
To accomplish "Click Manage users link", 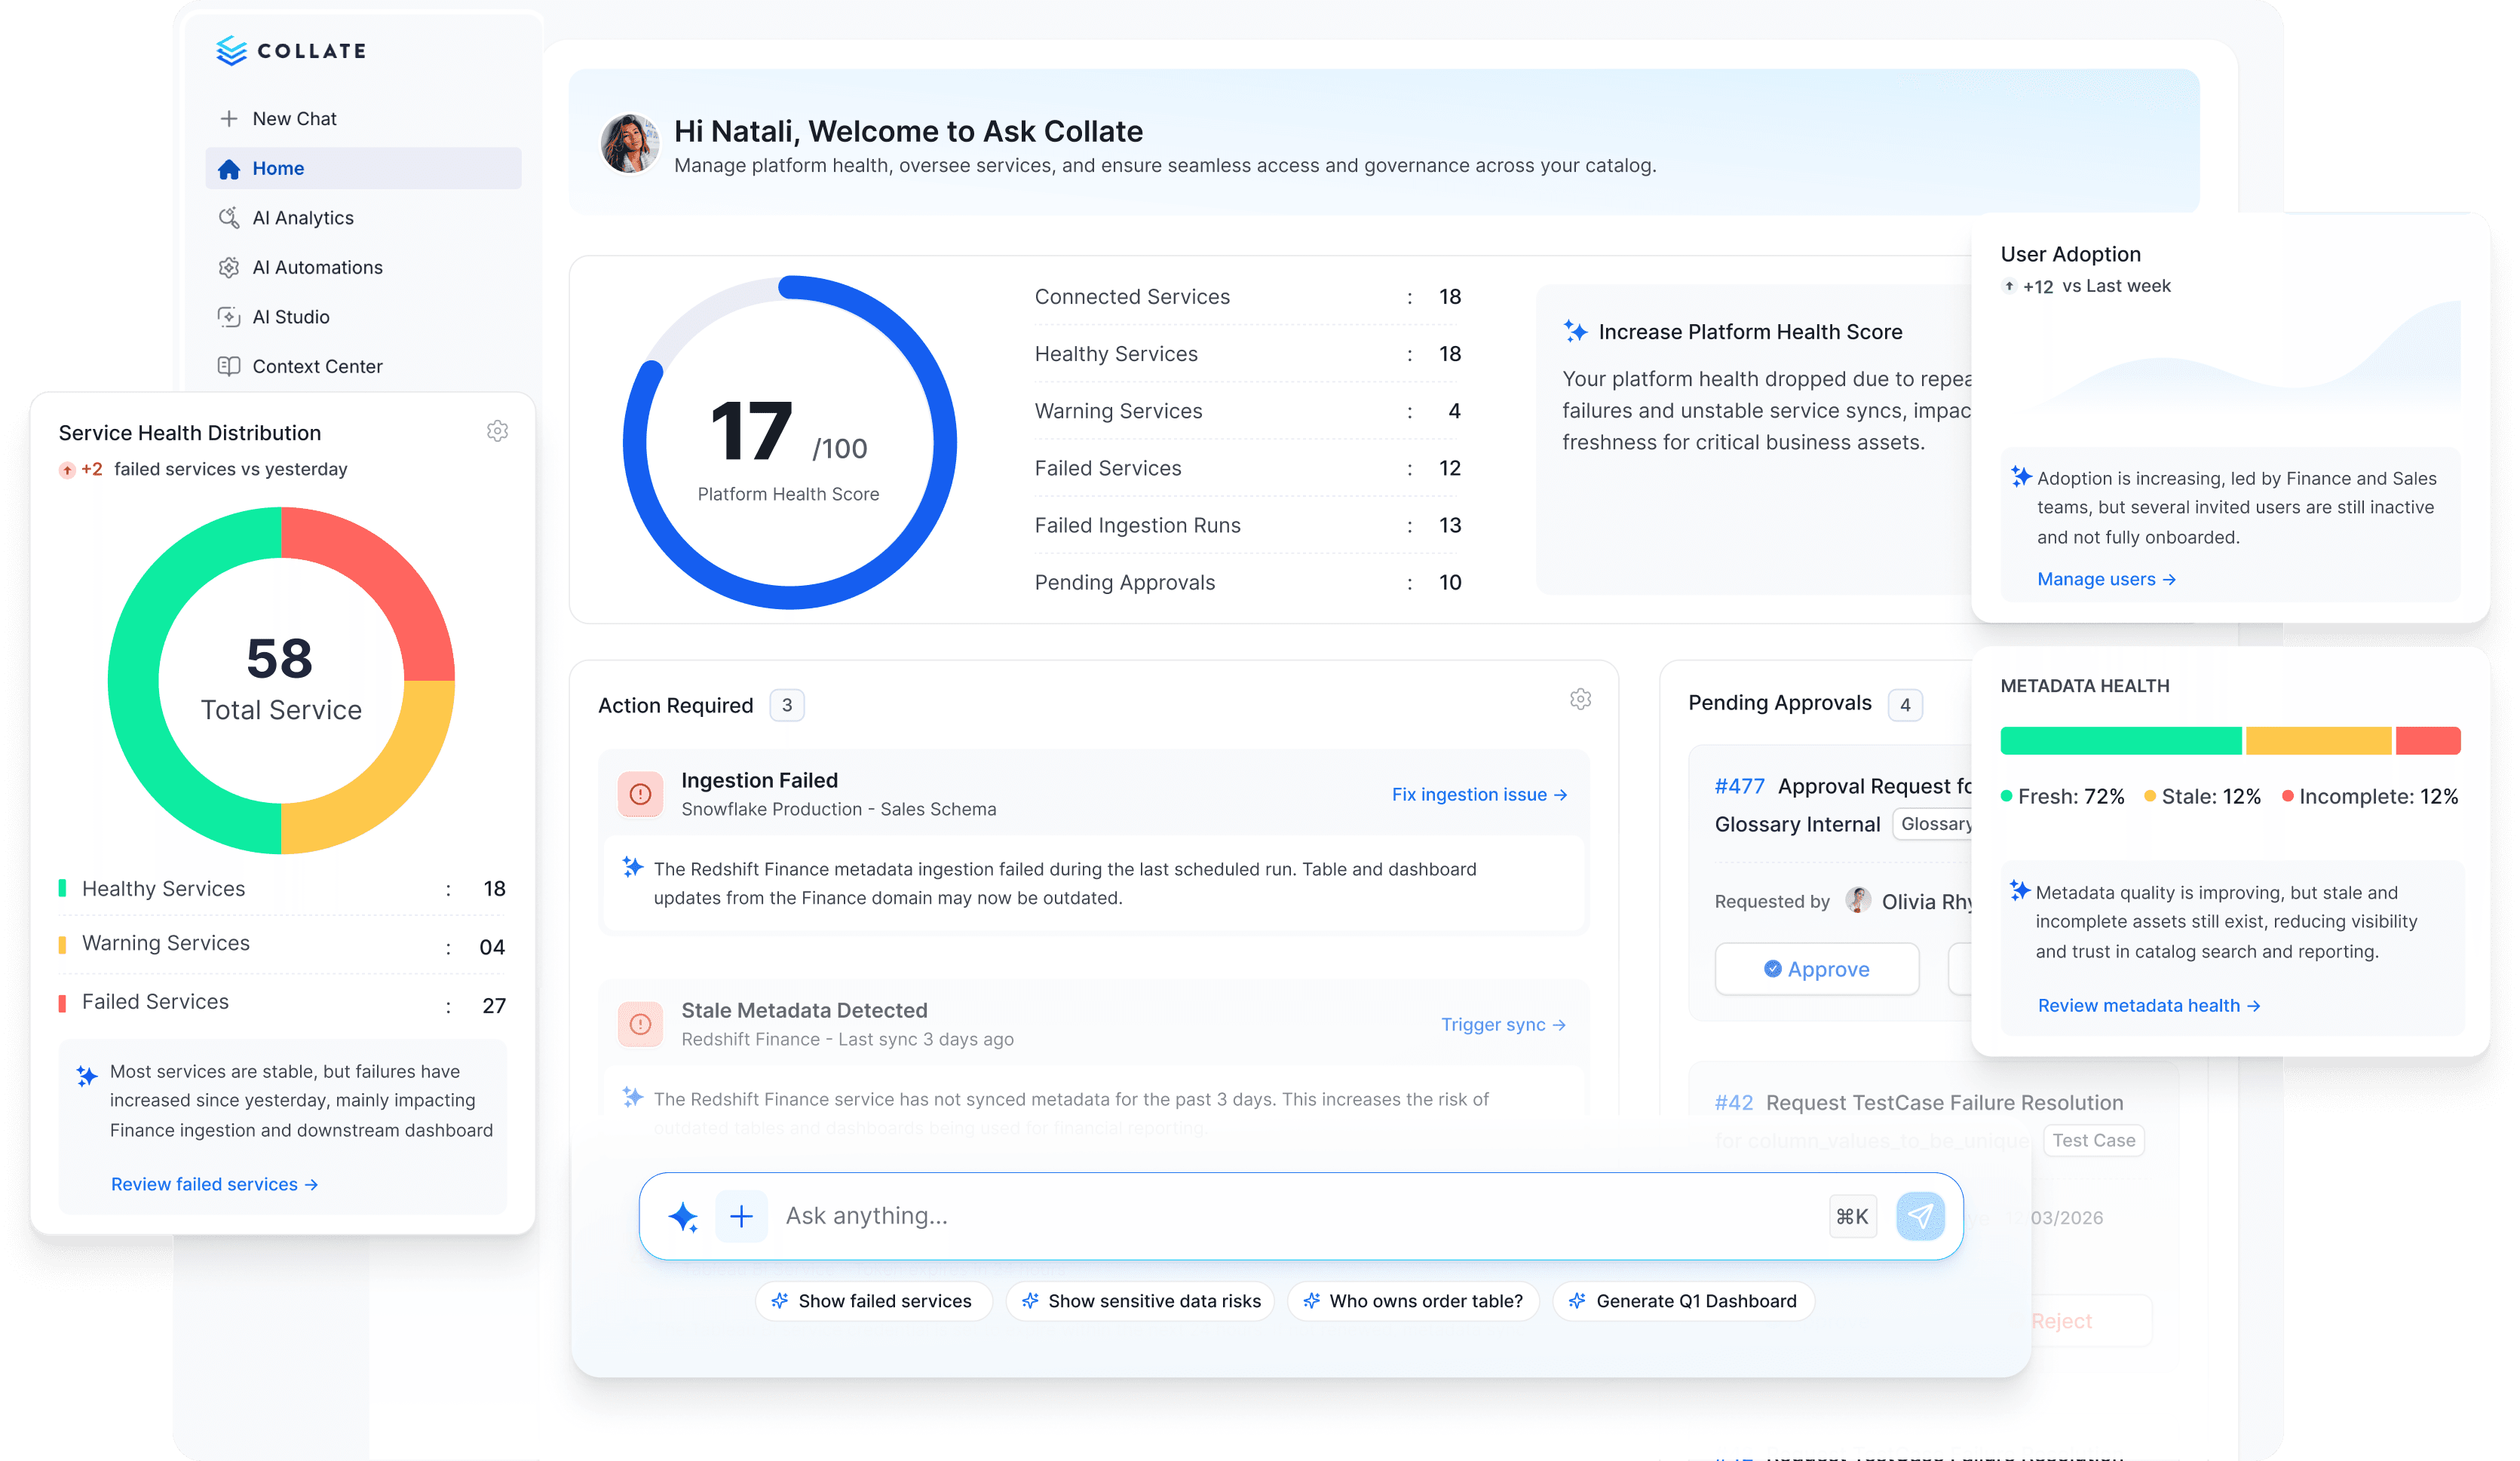I will coord(2106,579).
